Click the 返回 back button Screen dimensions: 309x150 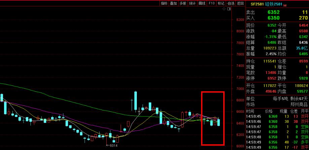pyautogui.click(x=240, y=3)
